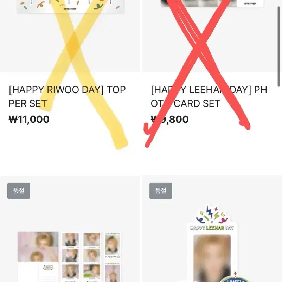Click the page vertical scrollbar

pos(279,47)
